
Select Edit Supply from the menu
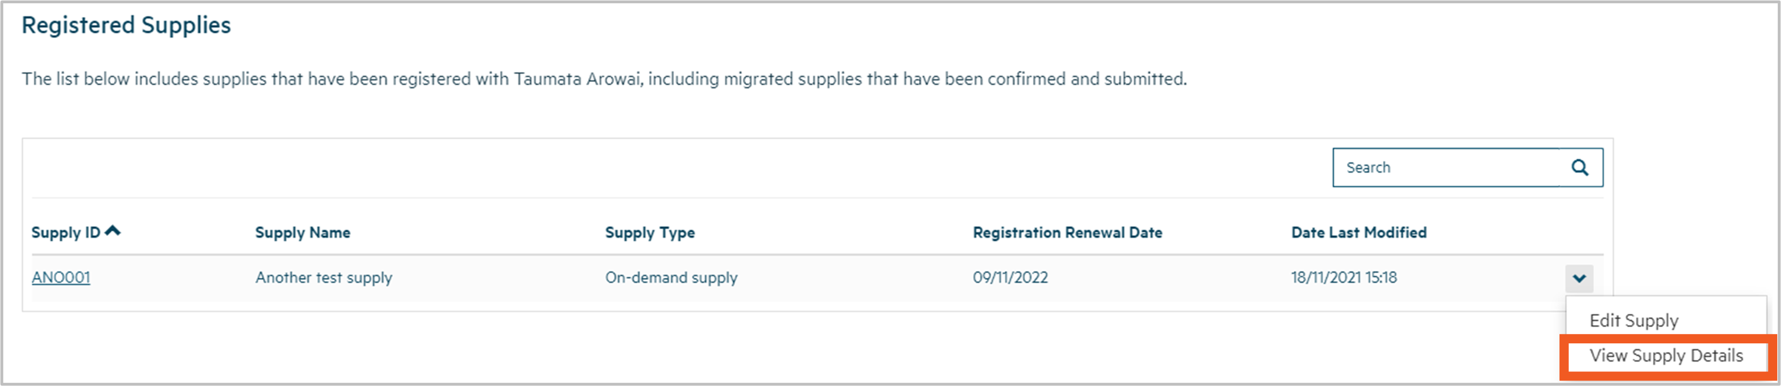(x=1634, y=320)
